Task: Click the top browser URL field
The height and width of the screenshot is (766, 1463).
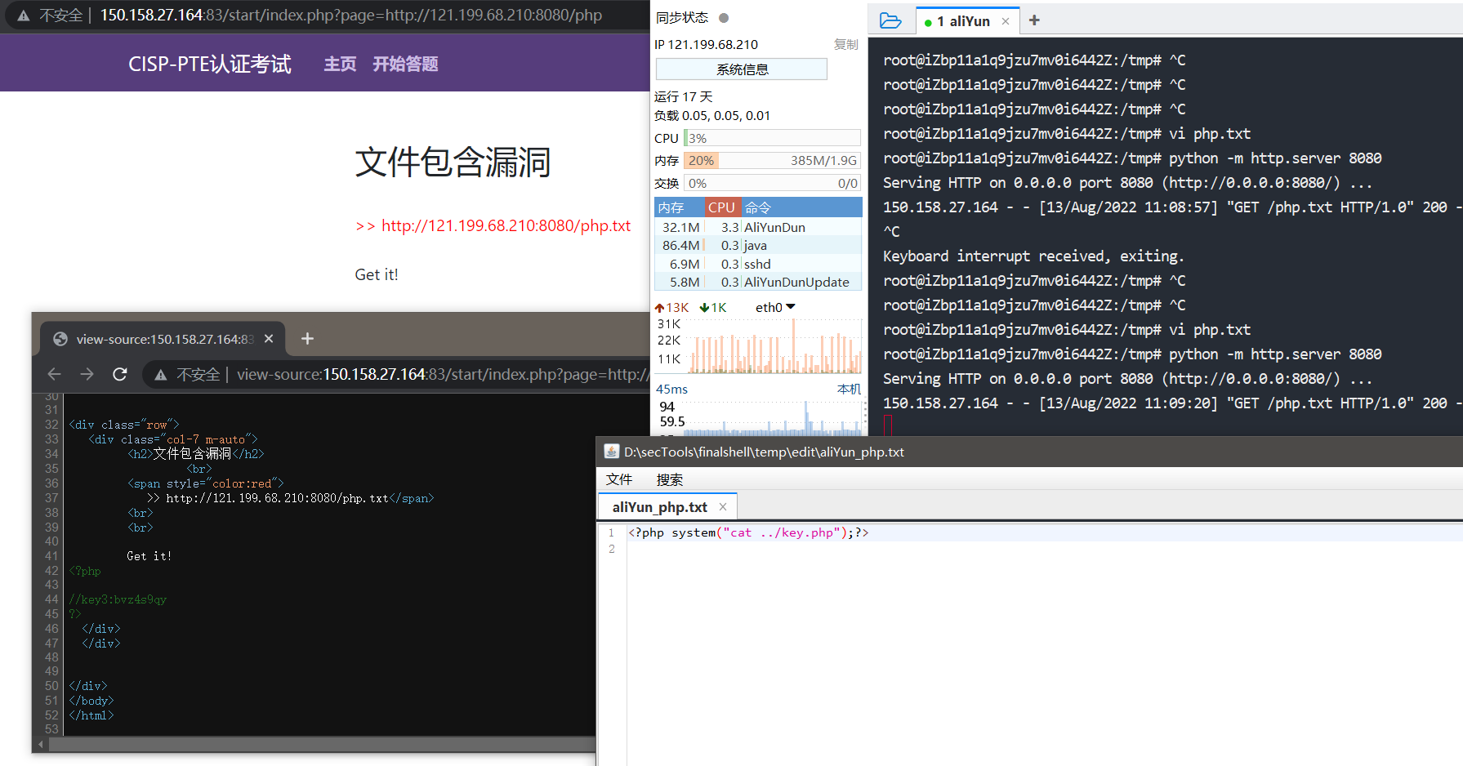Action: coord(351,15)
